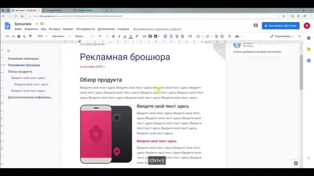Insert a link using the chain icon
314x176 pixels.
144,36
